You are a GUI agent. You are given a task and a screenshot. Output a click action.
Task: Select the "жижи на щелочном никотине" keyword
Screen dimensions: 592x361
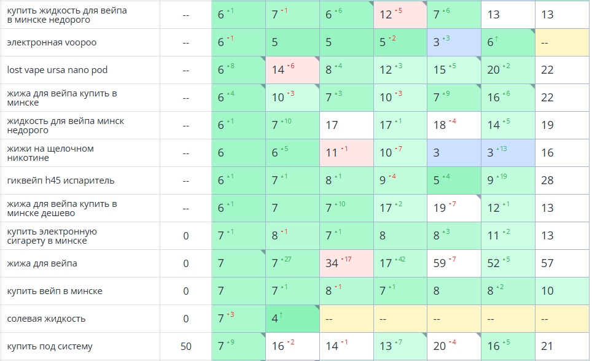click(x=50, y=153)
